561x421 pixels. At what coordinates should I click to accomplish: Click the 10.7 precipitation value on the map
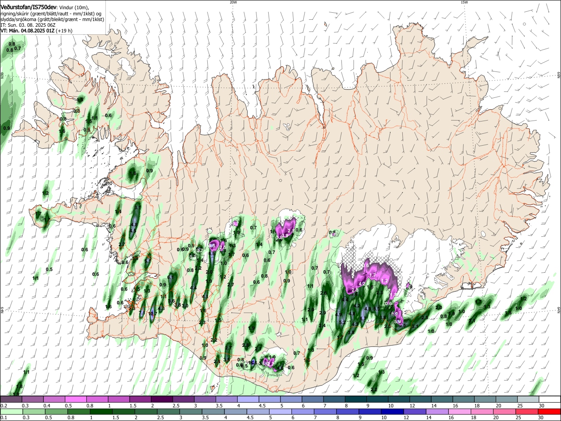pos(153,314)
